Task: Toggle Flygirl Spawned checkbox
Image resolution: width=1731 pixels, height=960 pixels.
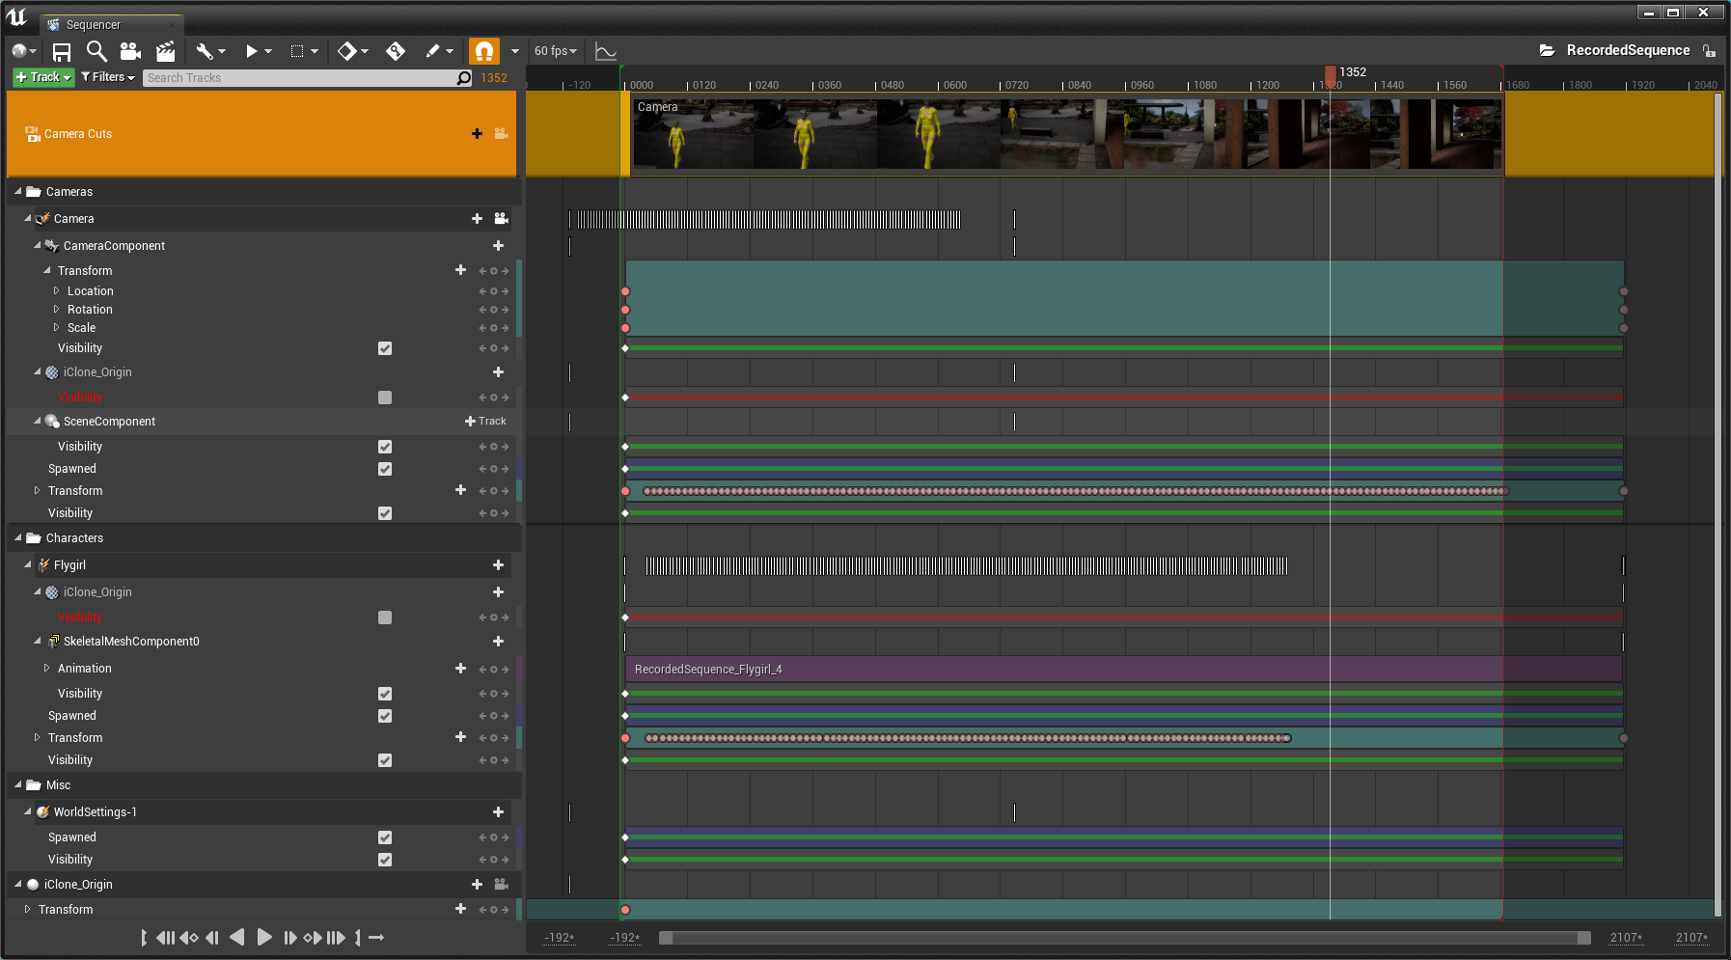Action: pos(385,716)
